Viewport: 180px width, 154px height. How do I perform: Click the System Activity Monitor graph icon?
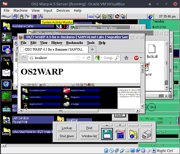(x=41, y=16)
